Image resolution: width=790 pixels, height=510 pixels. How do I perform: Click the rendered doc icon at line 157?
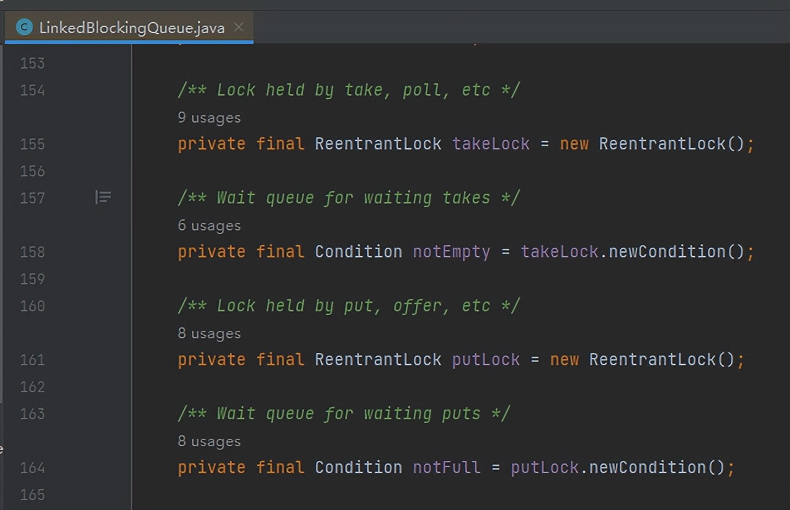[103, 197]
